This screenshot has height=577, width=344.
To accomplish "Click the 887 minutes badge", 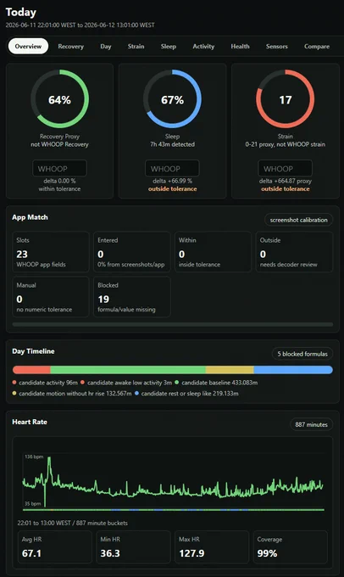I will (311, 424).
